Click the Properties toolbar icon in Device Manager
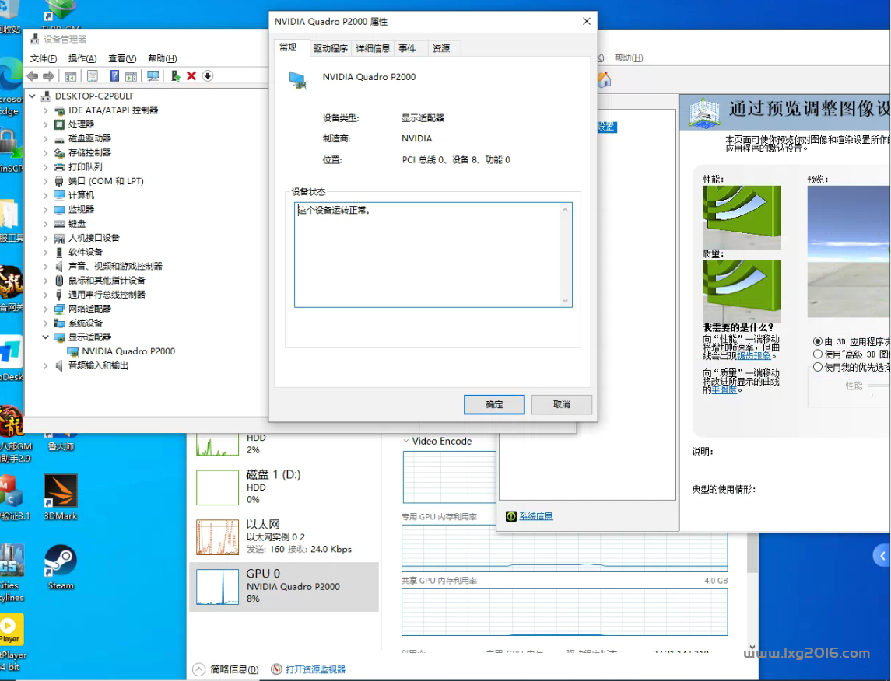Screen dimensions: 891x681 click(x=93, y=76)
